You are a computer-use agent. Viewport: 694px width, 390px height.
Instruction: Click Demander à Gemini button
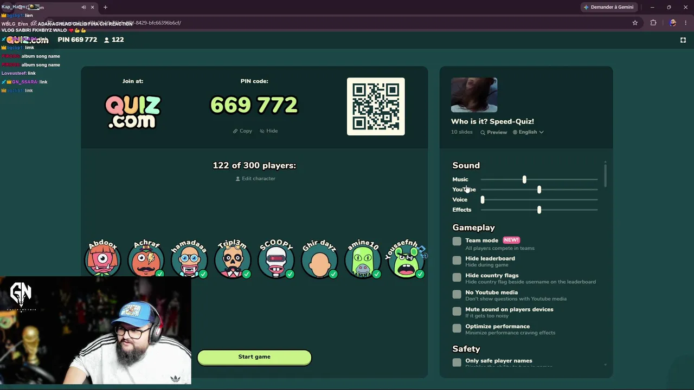point(608,7)
